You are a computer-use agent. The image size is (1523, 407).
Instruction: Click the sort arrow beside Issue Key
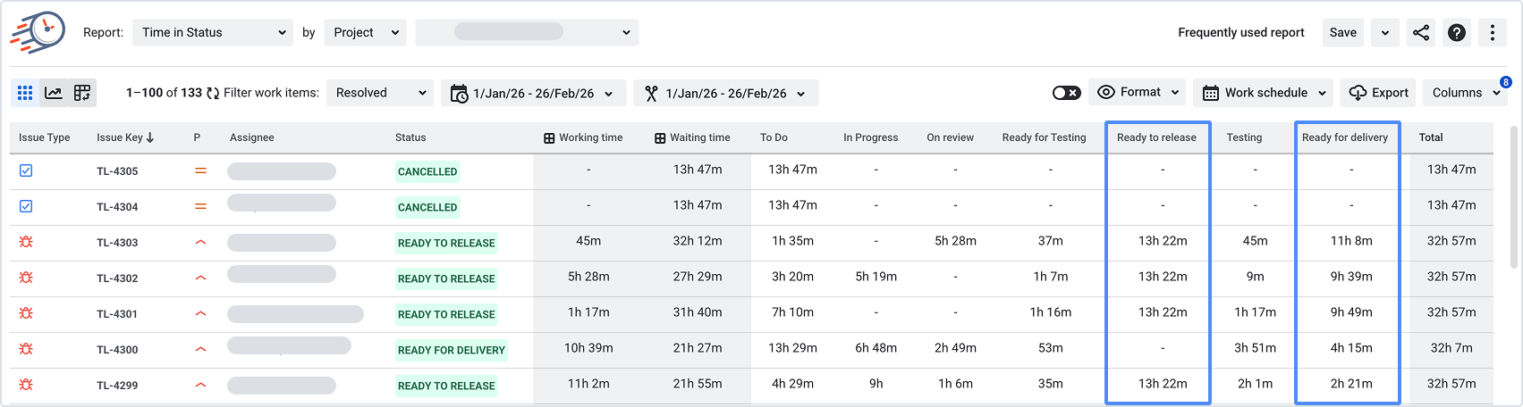tap(150, 137)
